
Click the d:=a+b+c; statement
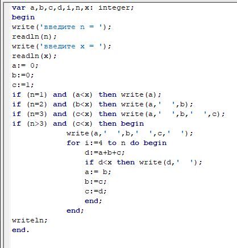105,152
